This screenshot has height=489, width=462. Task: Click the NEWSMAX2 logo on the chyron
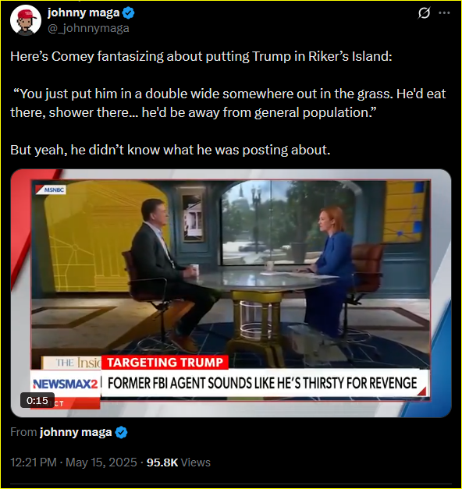pyautogui.click(x=66, y=384)
